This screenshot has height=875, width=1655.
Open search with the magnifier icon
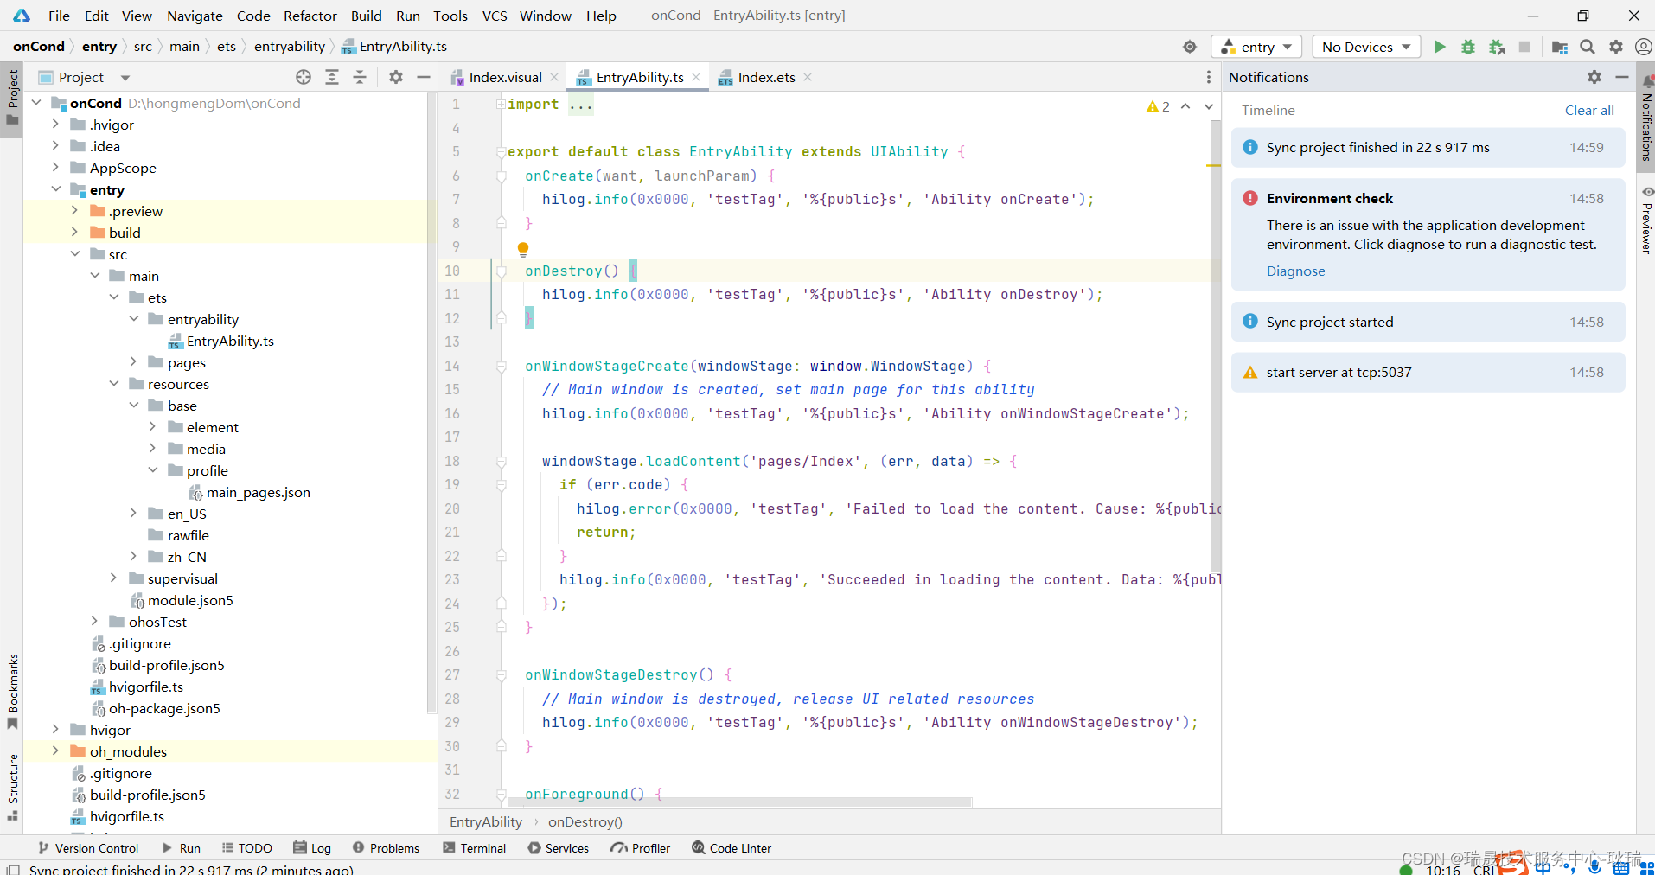tap(1588, 47)
